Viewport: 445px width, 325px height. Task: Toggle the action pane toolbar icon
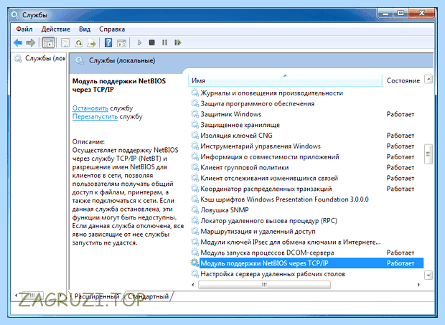(122, 43)
